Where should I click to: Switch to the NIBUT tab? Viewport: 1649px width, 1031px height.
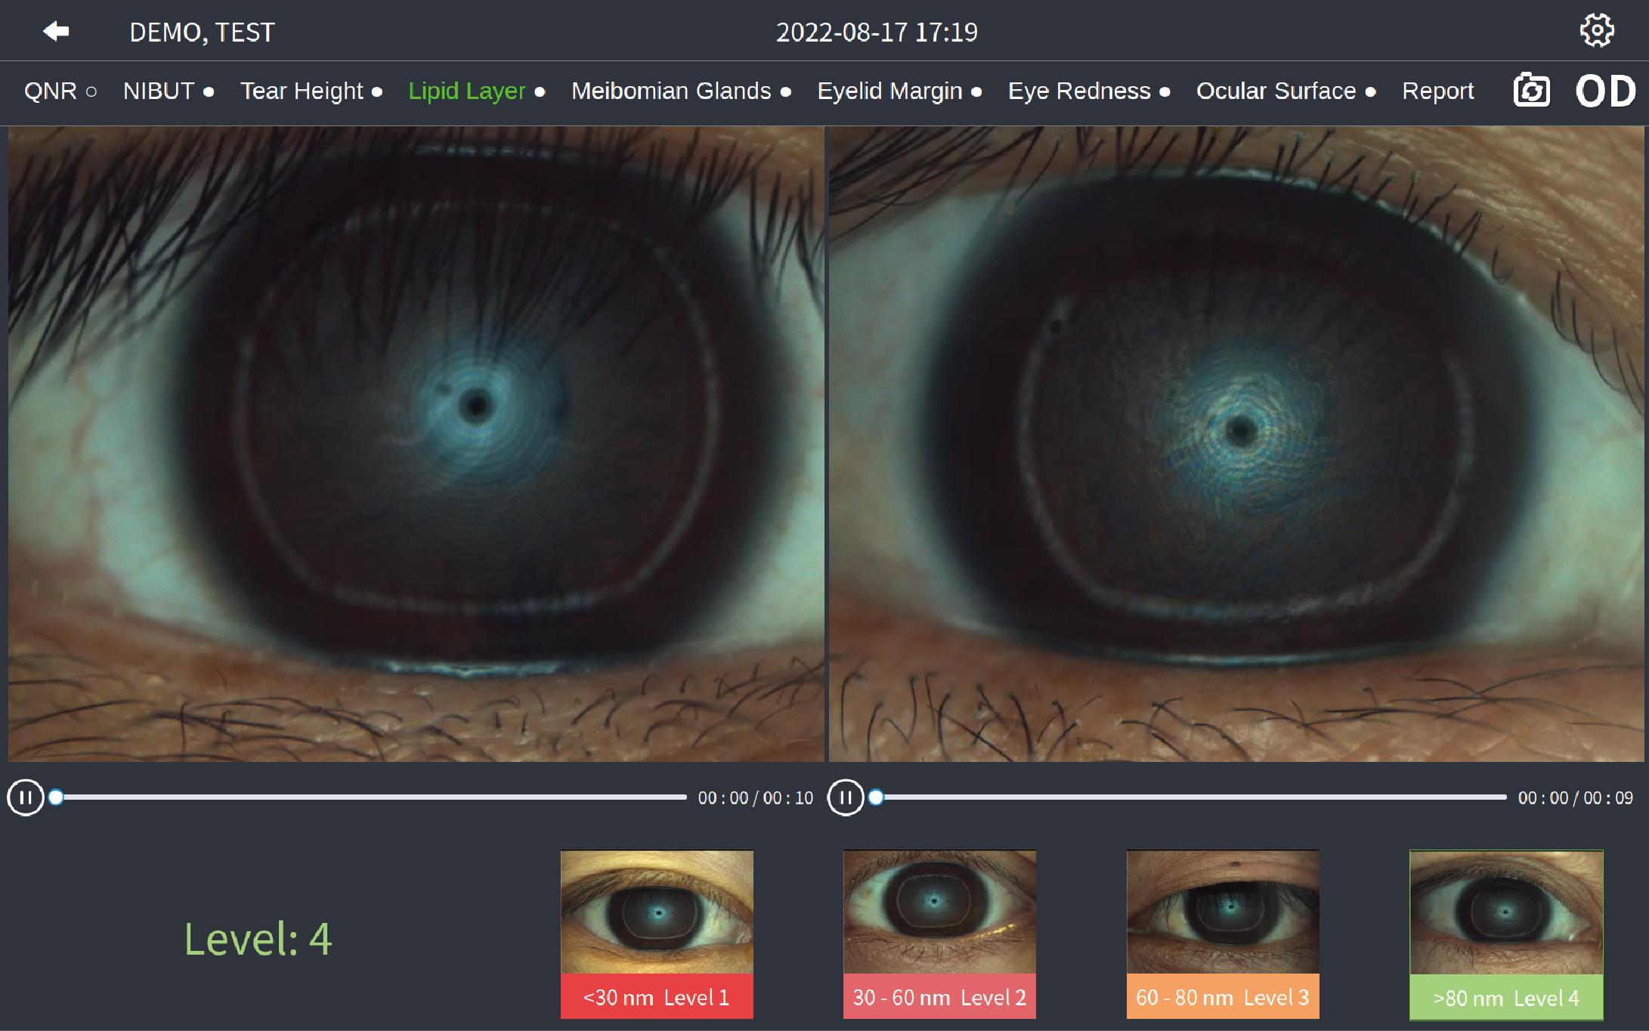click(x=169, y=91)
